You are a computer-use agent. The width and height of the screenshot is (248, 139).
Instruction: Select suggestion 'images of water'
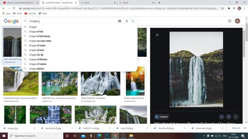pos(79,46)
